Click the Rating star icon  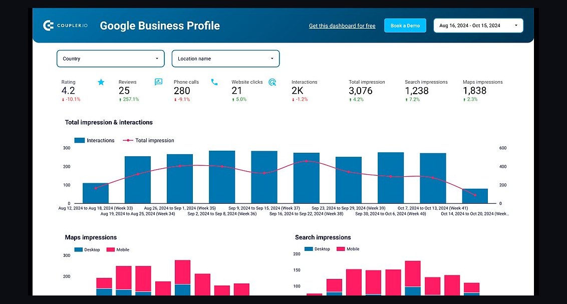pyautogui.click(x=101, y=82)
